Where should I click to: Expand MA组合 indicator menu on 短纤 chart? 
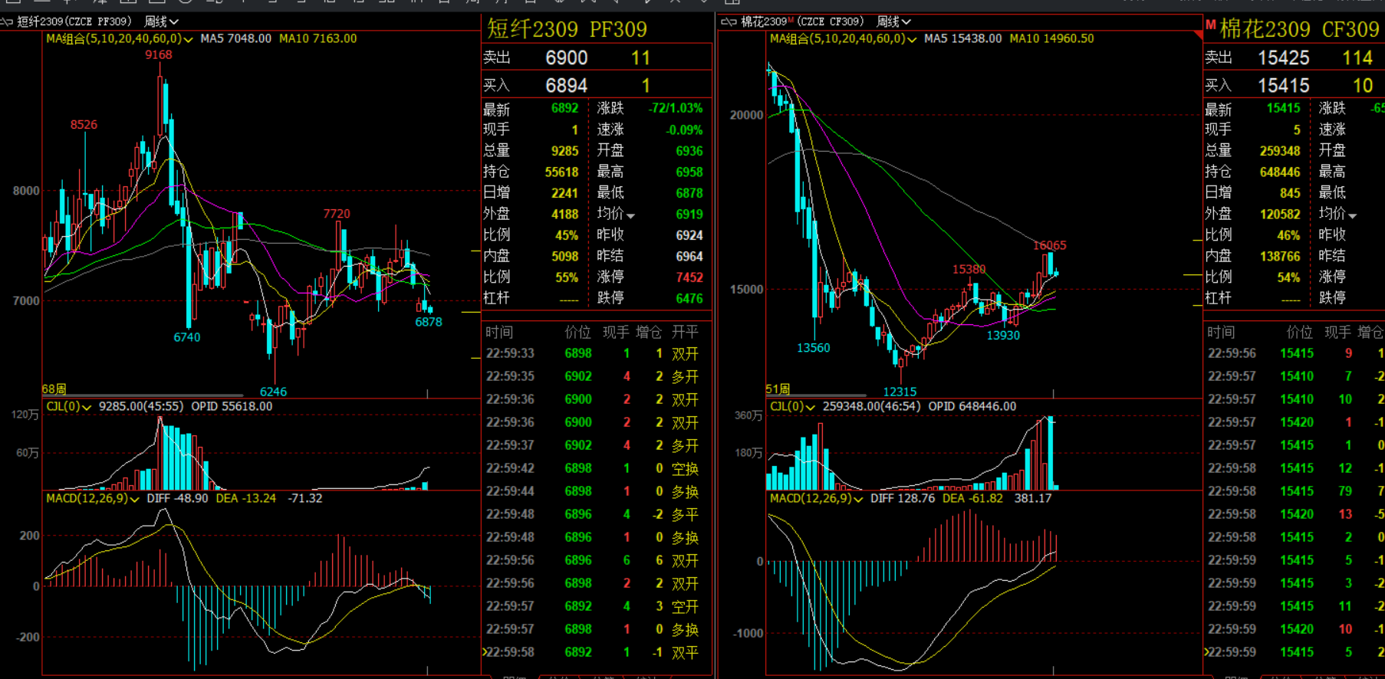click(188, 39)
